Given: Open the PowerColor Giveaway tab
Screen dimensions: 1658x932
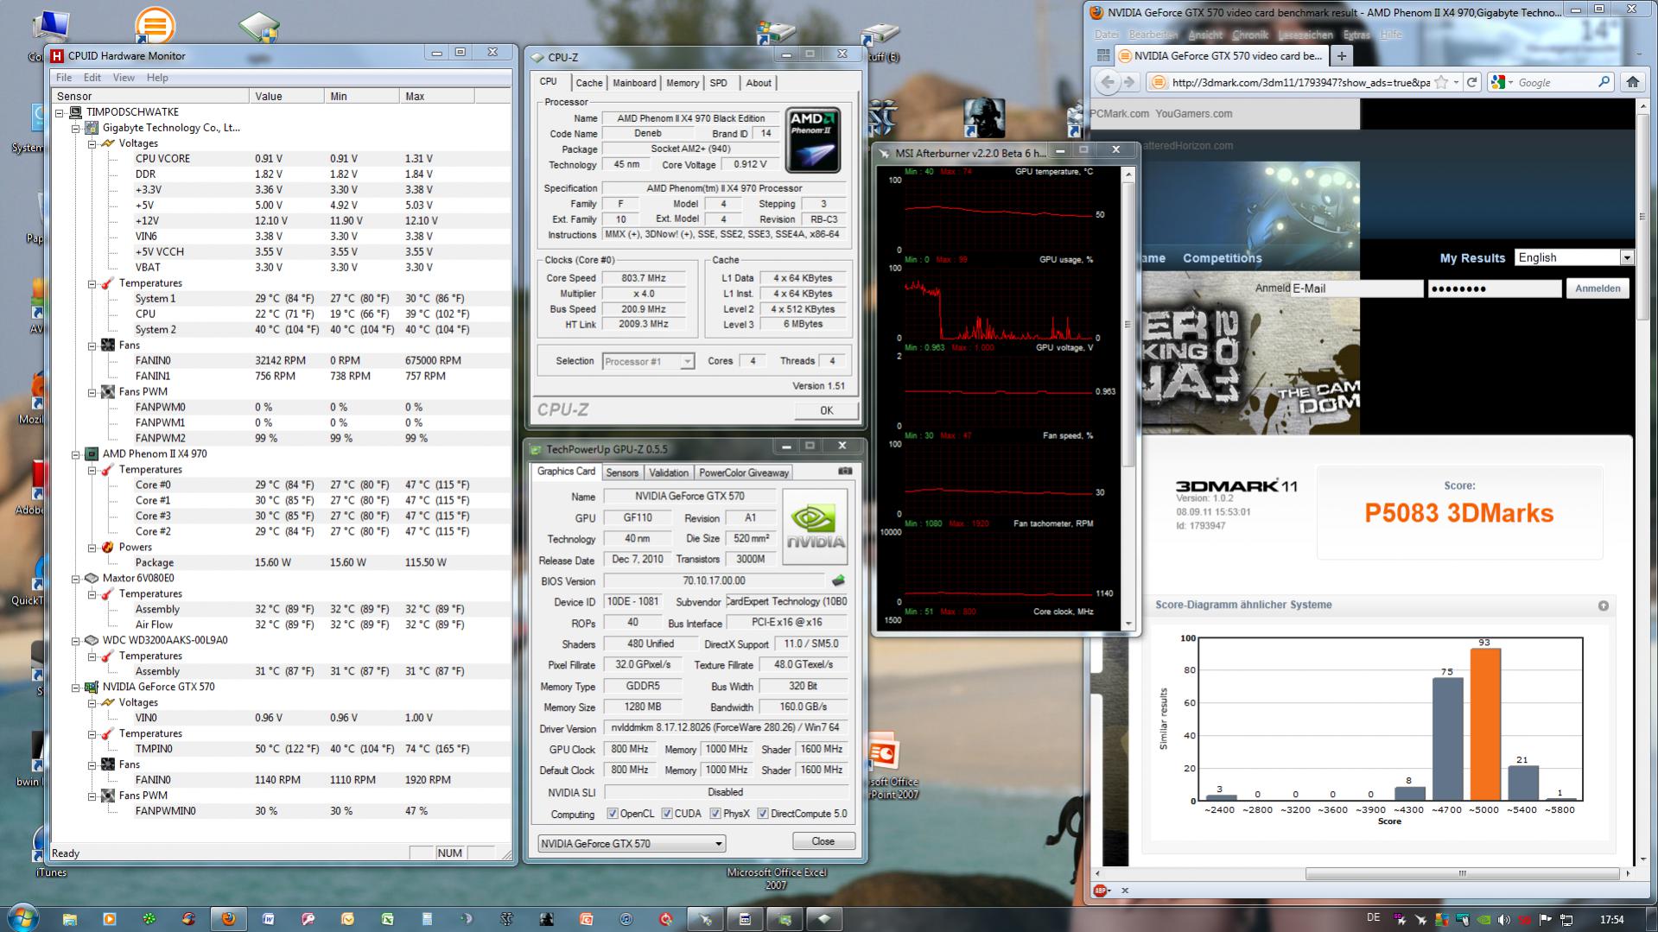Looking at the screenshot, I should click(743, 472).
